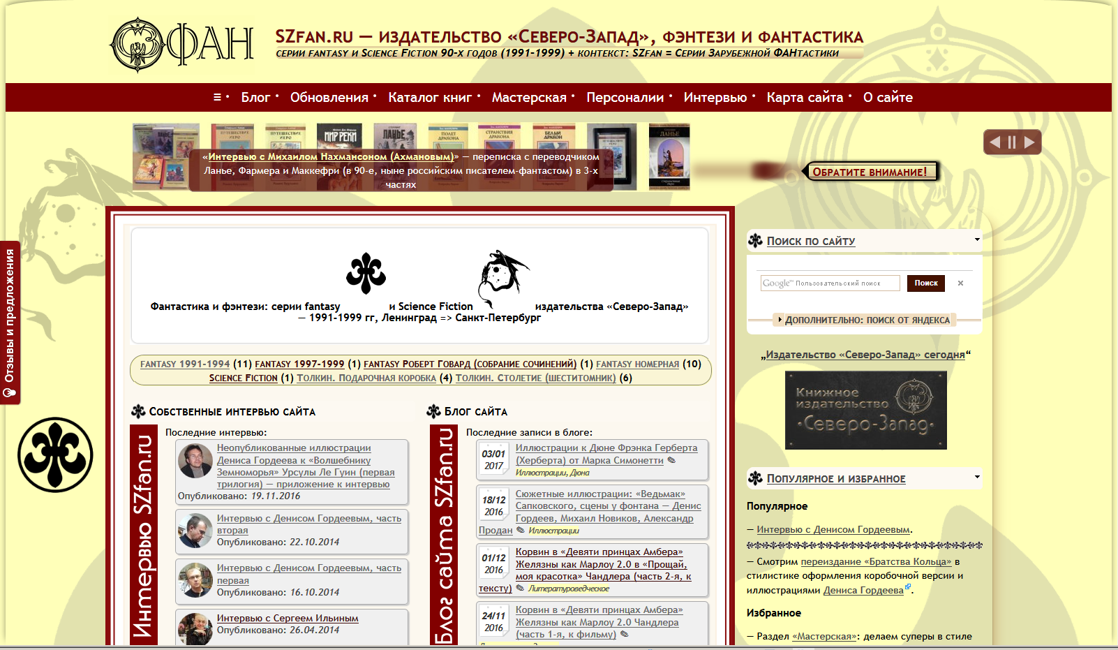
Task: Click the 'Популярное и избранное' heading link
Action: pyautogui.click(x=836, y=478)
